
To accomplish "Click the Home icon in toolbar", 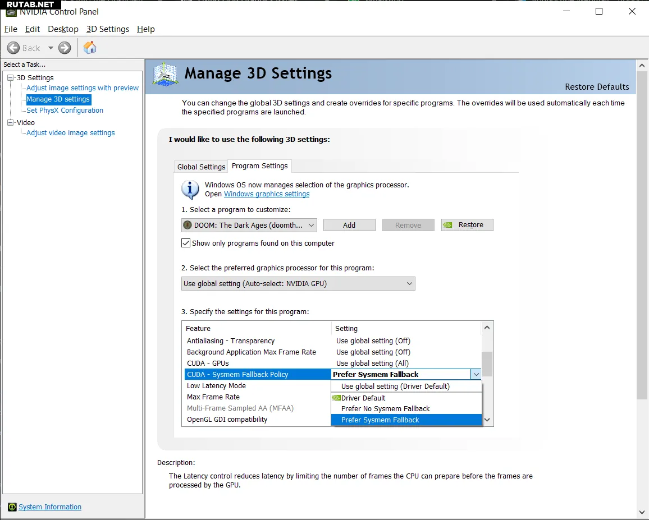I will pos(89,48).
